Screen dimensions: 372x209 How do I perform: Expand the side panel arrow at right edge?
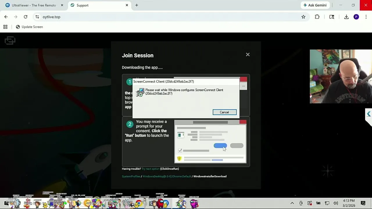coord(369,114)
